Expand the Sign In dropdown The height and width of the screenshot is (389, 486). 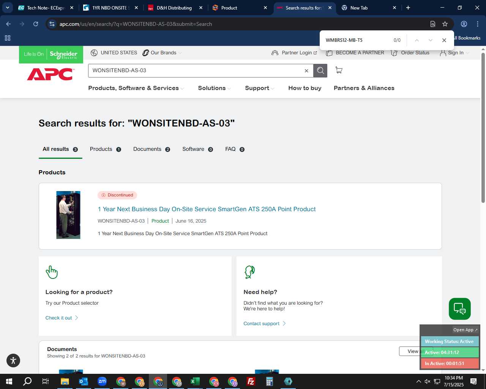click(455, 53)
